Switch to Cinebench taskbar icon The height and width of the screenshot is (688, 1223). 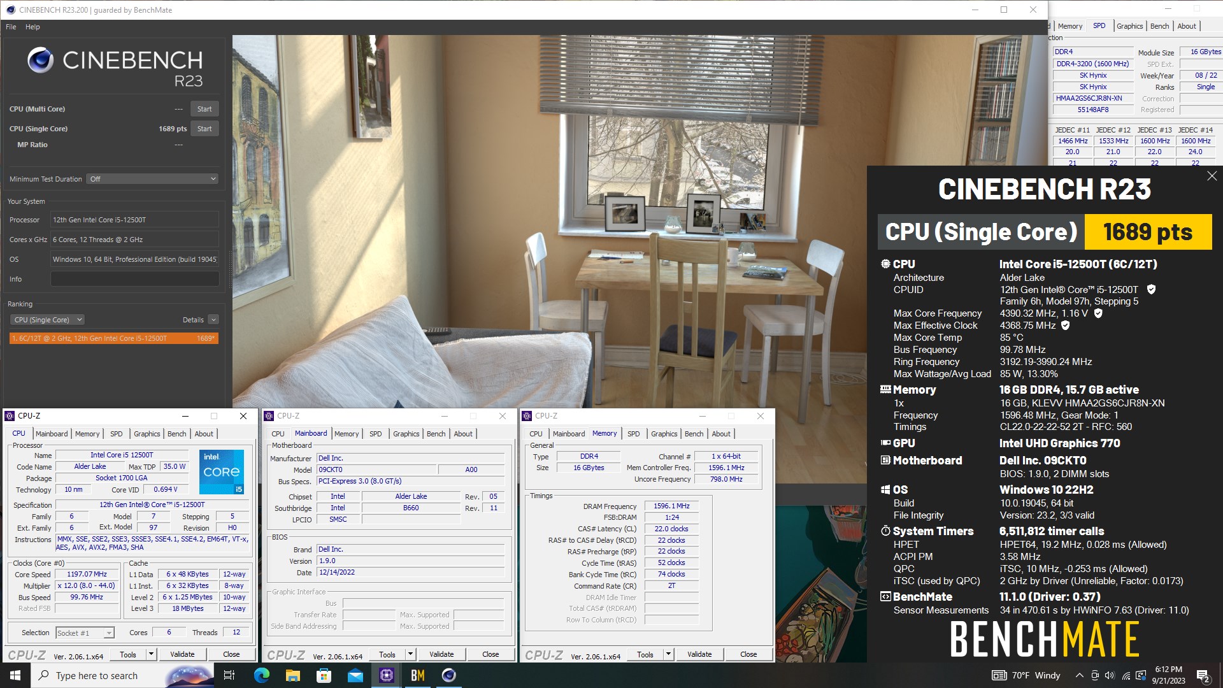449,675
